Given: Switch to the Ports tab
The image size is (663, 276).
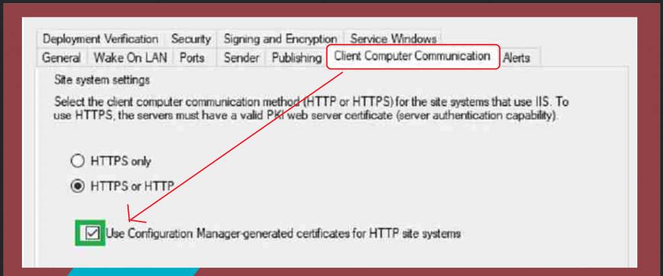Looking at the screenshot, I should click(x=192, y=58).
